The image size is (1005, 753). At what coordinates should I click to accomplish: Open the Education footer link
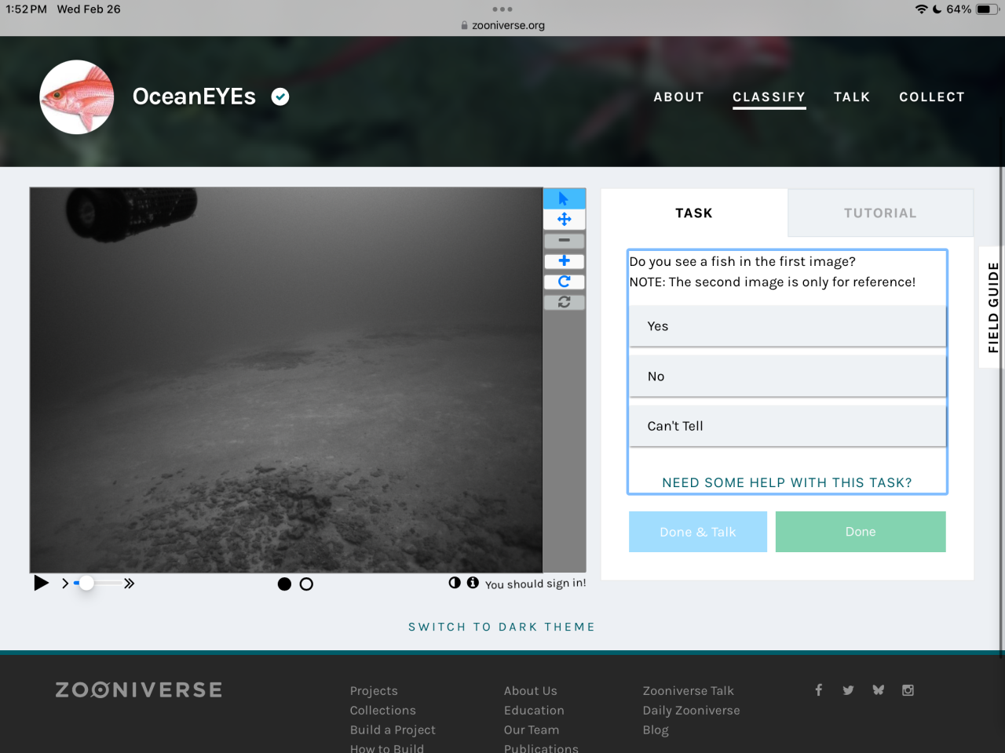pyautogui.click(x=534, y=711)
